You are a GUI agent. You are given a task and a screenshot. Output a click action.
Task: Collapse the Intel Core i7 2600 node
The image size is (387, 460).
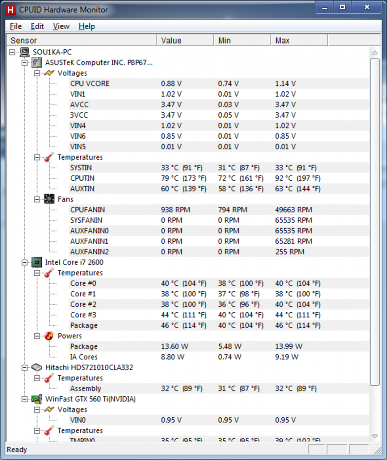(24, 262)
